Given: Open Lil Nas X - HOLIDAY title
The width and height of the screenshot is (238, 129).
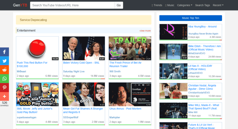Looking at the screenshot, I should coord(200,67).
